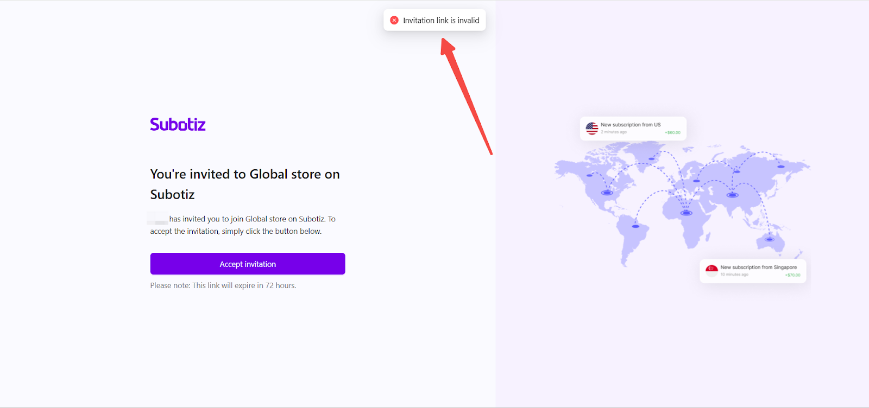Click the Australia location marker on map
Screen dimensions: 869x408
(x=769, y=239)
